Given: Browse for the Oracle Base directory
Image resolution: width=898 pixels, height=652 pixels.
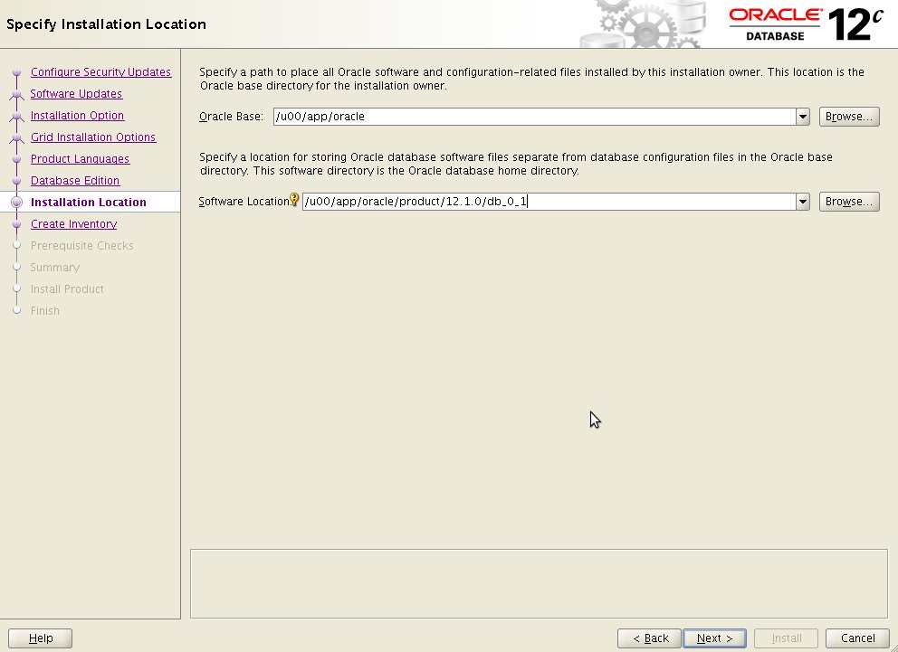Looking at the screenshot, I should [848, 116].
